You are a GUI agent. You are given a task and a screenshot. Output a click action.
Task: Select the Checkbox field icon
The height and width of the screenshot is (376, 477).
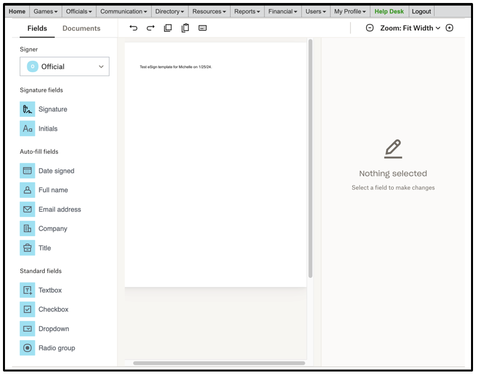click(x=27, y=309)
